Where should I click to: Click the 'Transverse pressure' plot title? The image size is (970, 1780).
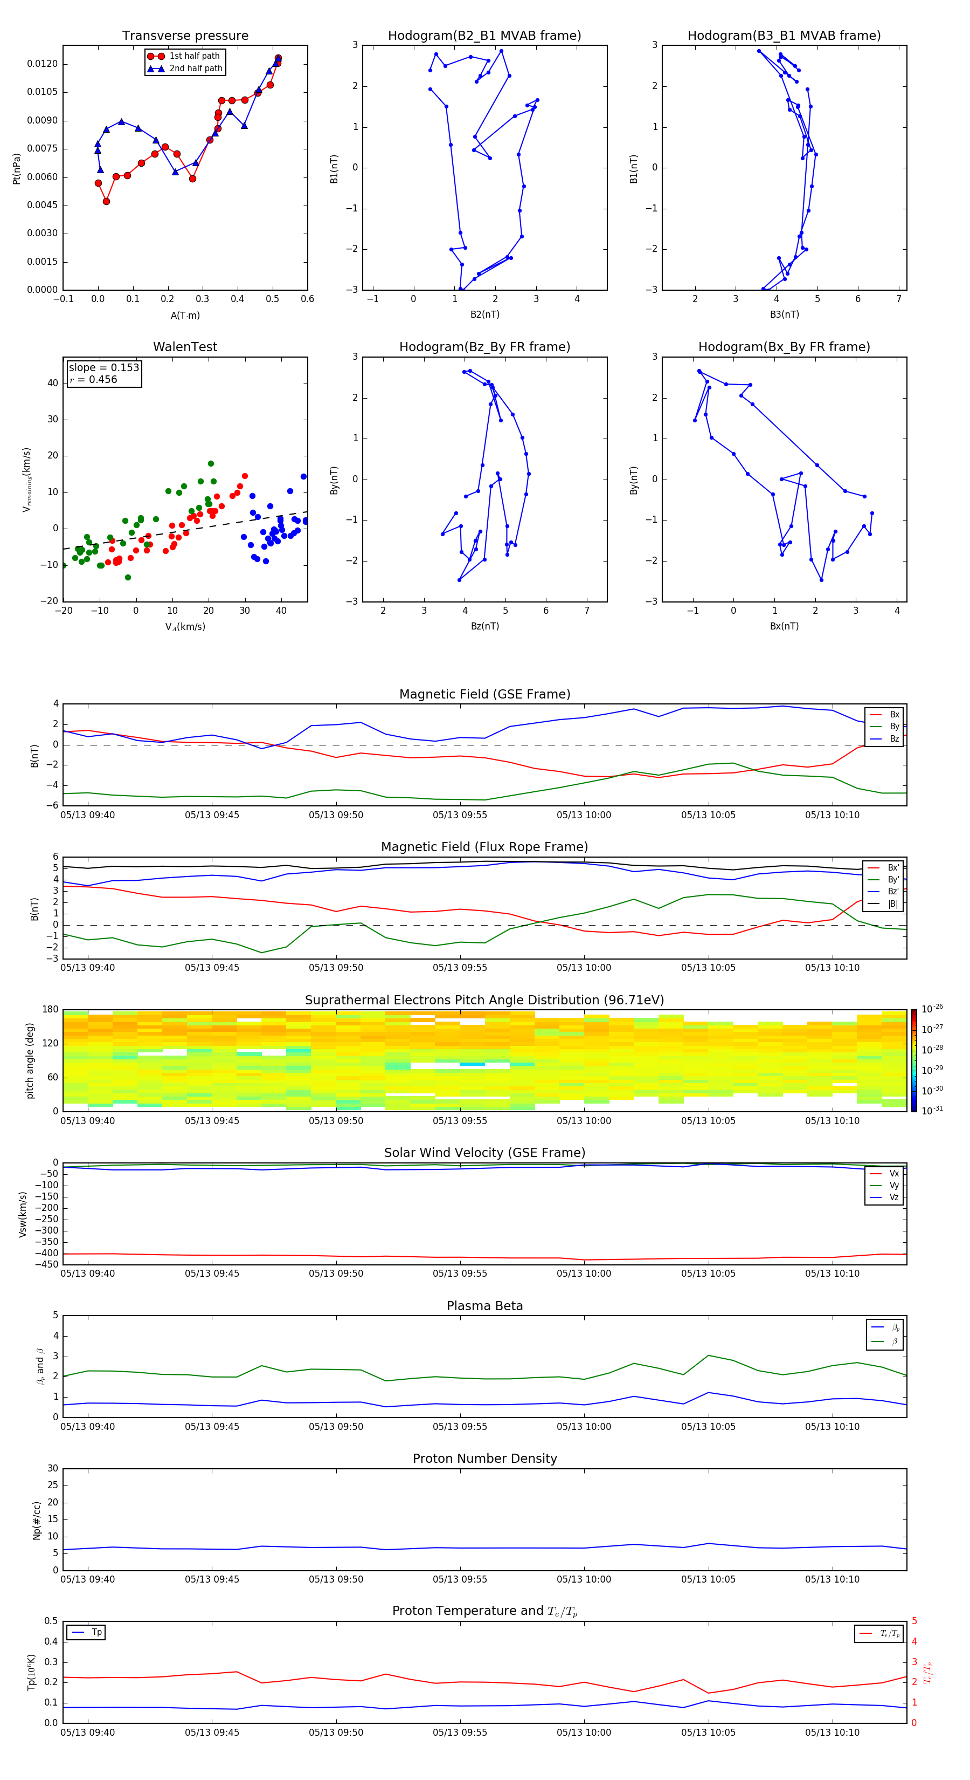[185, 36]
